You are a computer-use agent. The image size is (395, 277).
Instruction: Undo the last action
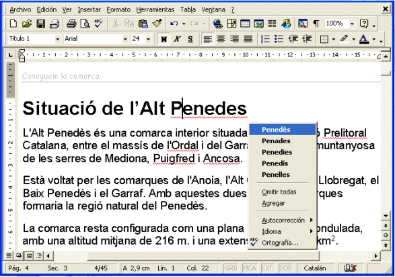click(x=174, y=24)
